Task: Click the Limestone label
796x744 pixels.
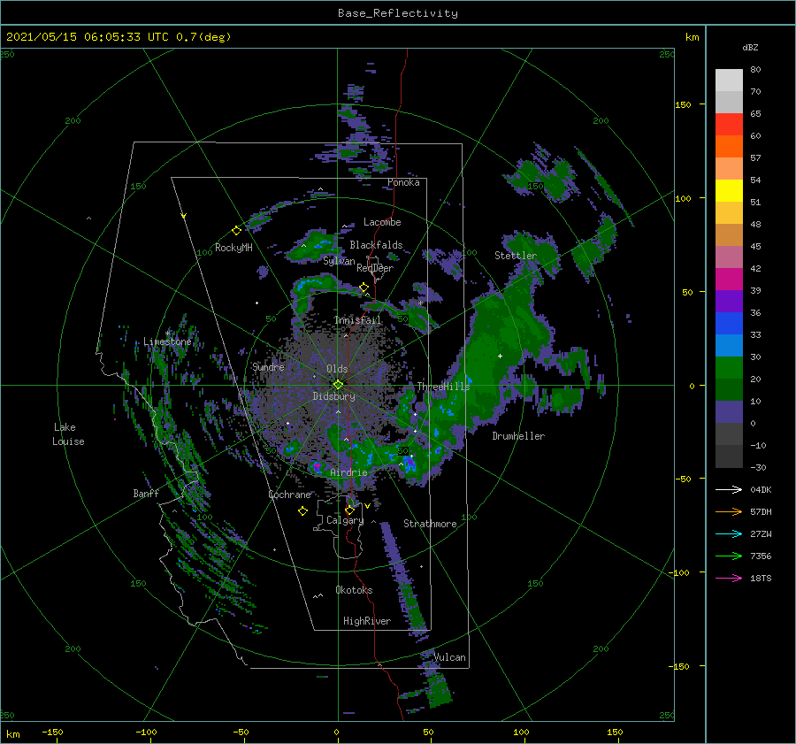Action: pyautogui.click(x=167, y=341)
